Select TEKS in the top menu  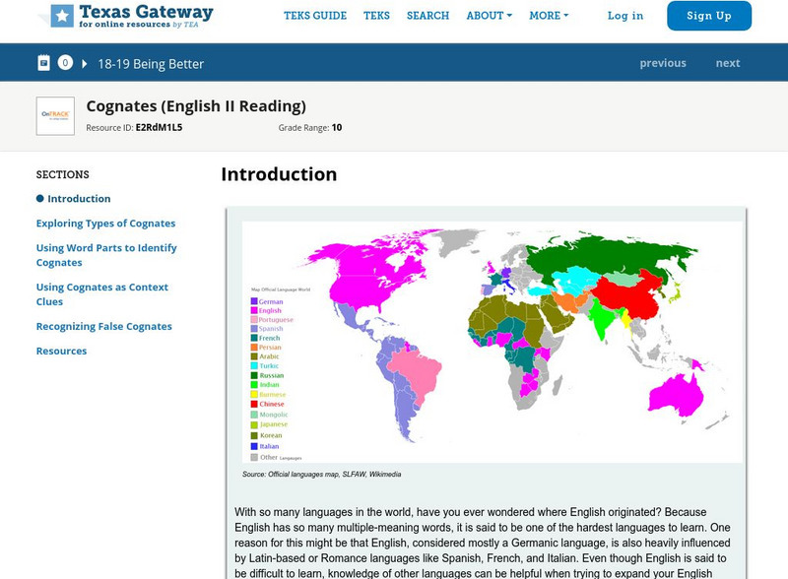tap(378, 15)
